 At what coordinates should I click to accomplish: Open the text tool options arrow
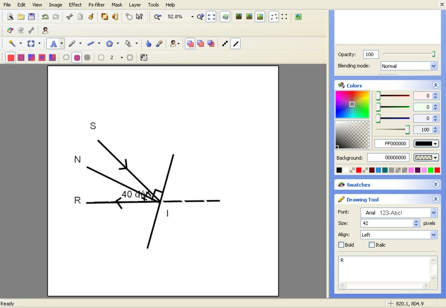click(62, 44)
